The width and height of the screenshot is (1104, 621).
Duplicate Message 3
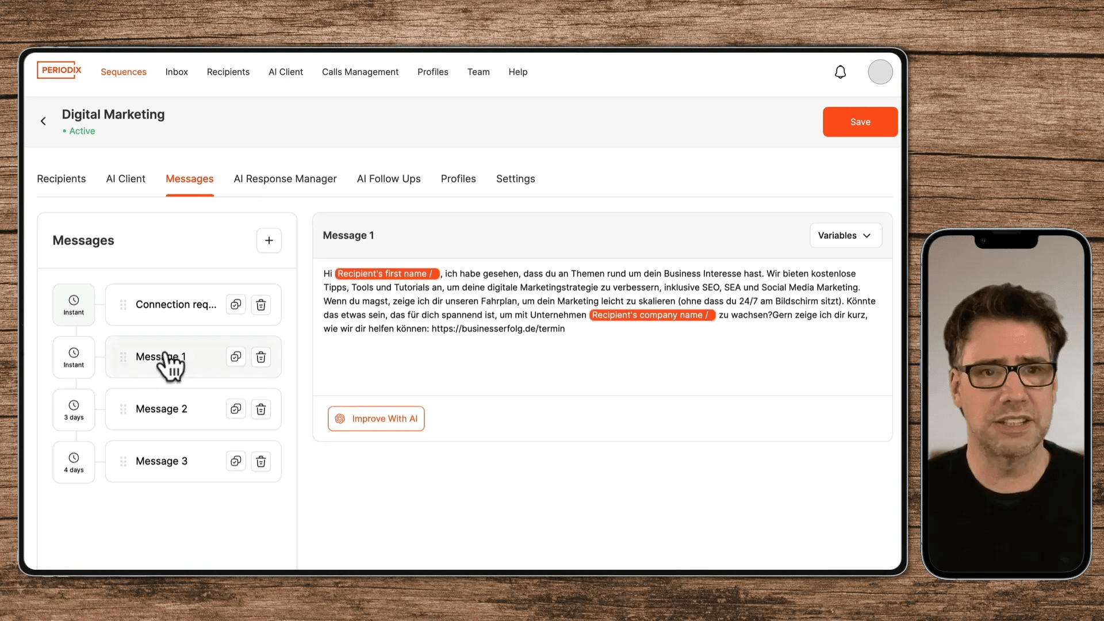236,461
